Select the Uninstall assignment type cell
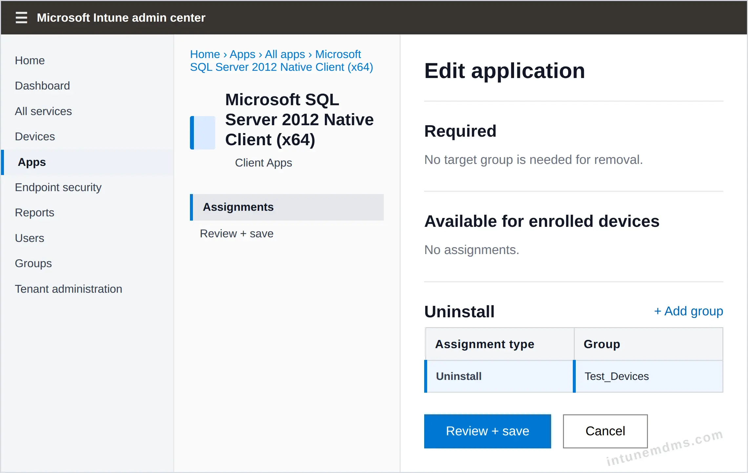The width and height of the screenshot is (748, 473). point(499,376)
